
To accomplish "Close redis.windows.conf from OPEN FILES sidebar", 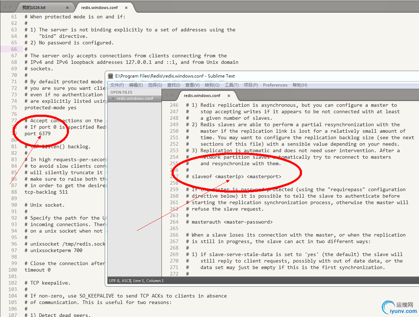I will [x=113, y=98].
